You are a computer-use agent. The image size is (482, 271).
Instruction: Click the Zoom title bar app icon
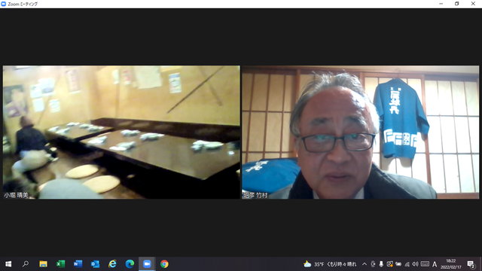point(3,4)
